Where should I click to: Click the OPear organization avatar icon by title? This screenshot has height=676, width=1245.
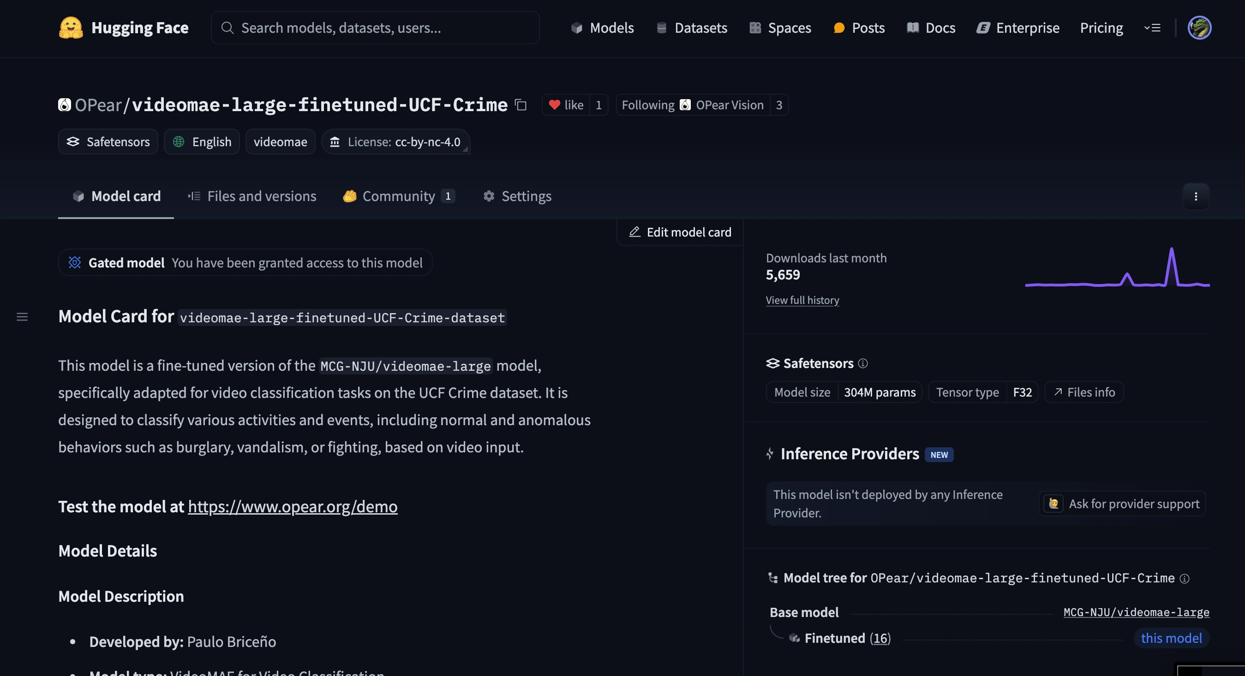[65, 105]
